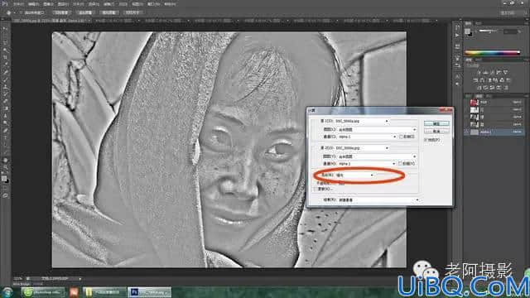
Task: Open the Blending mode dropdown
Action: (354, 175)
